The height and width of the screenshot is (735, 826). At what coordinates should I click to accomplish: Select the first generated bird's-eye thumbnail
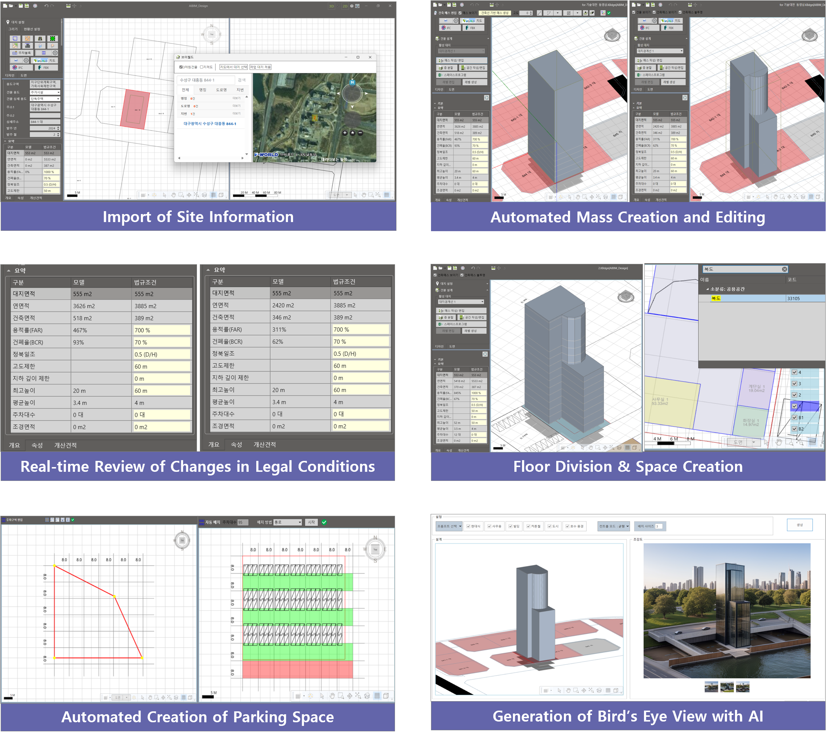(711, 687)
